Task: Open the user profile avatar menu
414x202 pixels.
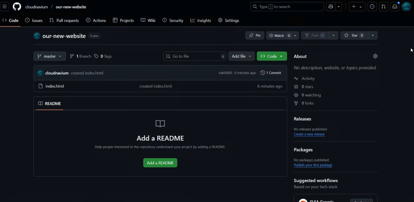Action: pos(406,7)
